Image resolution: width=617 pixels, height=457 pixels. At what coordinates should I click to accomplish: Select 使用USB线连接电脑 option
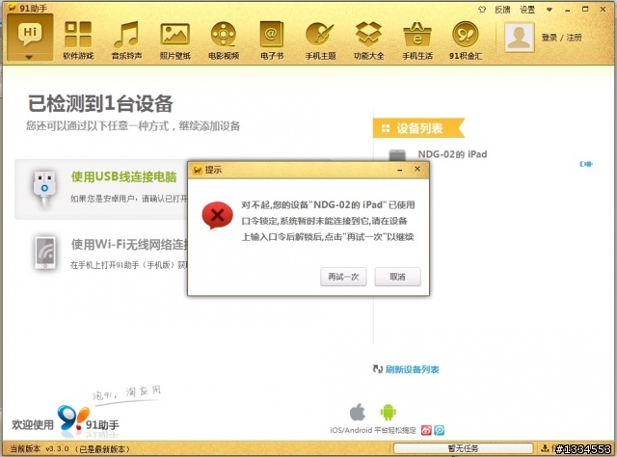click(x=124, y=176)
